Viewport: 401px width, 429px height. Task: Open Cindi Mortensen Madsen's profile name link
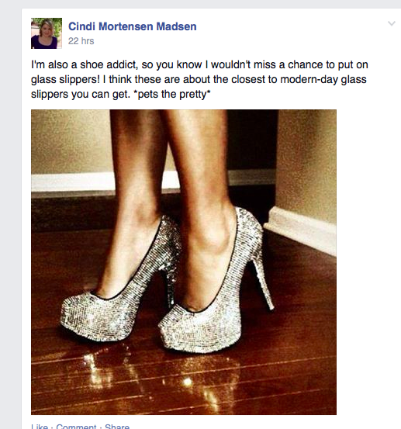click(133, 26)
